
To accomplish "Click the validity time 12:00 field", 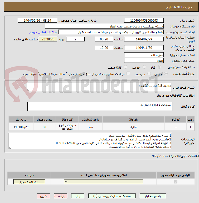I will tap(104, 48).
